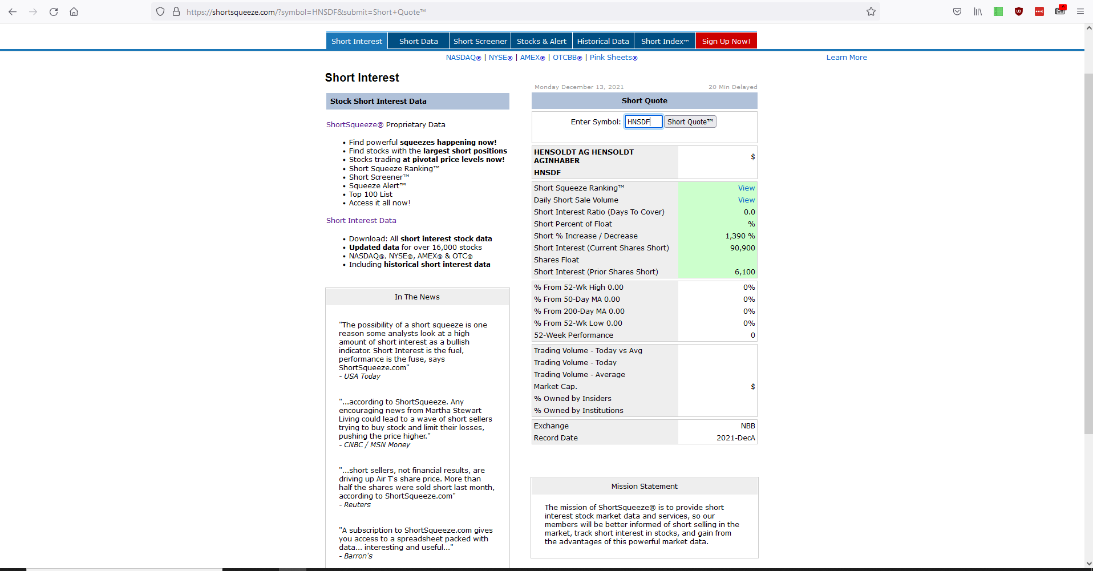Screen dimensions: 1093x571
Task: Focus the Enter Symbol text field
Action: (x=643, y=122)
